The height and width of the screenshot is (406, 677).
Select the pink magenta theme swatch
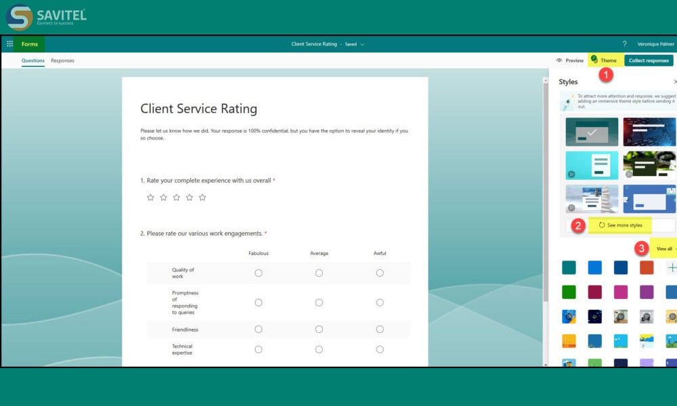point(620,292)
